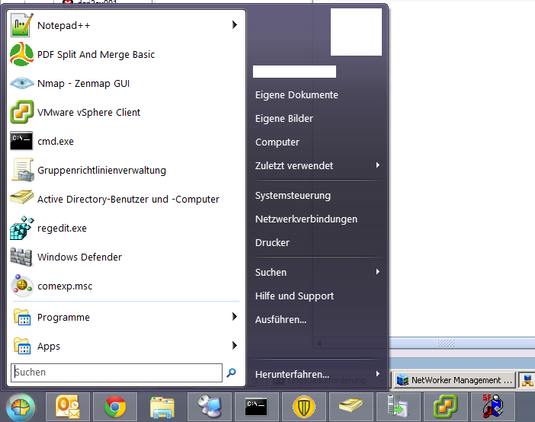Open Systemsteuerung from the right pane
The image size is (535, 422).
point(293,196)
